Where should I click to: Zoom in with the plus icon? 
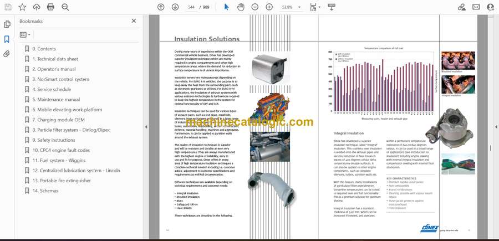point(269,7)
